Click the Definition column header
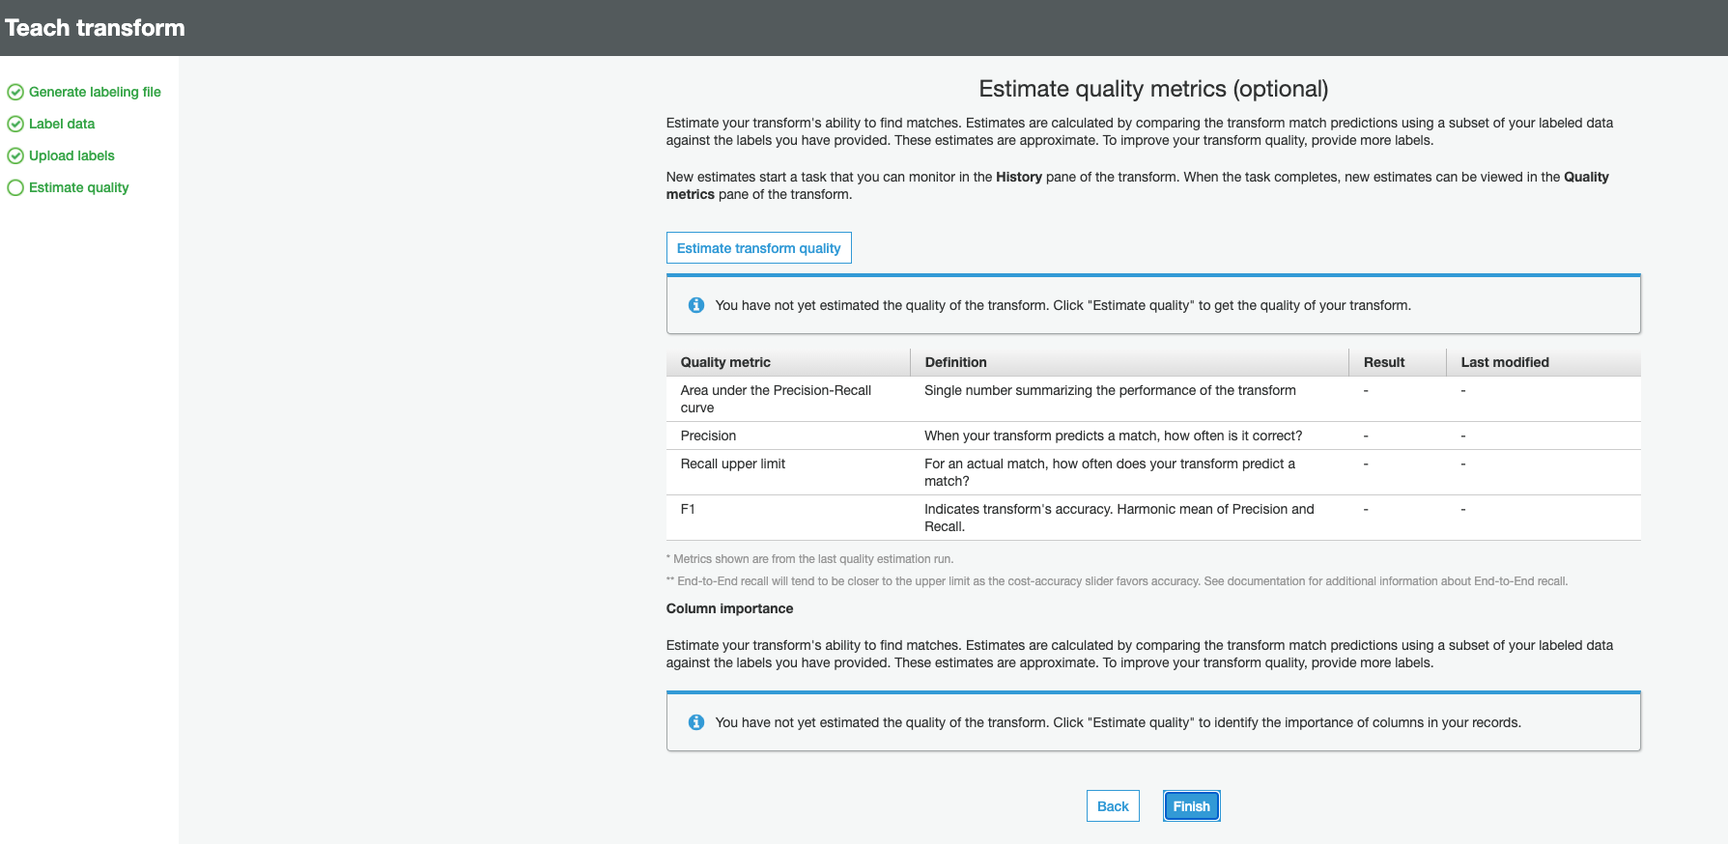 click(955, 363)
